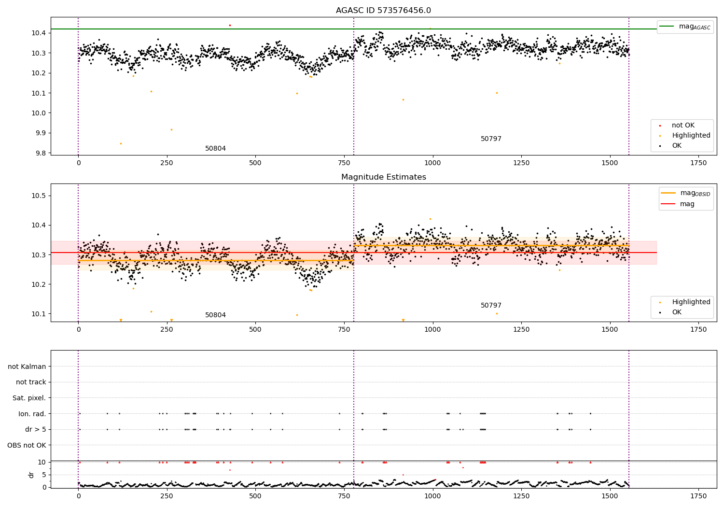Click x-tick 750 on top plot

pyautogui.click(x=344, y=163)
